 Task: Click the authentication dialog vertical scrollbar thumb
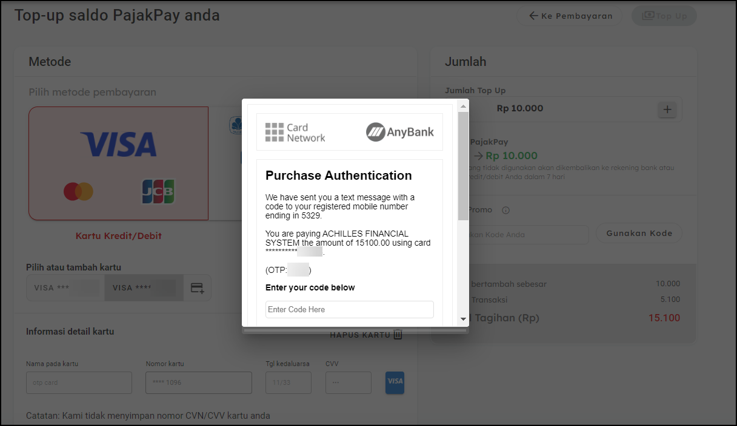pos(464,166)
